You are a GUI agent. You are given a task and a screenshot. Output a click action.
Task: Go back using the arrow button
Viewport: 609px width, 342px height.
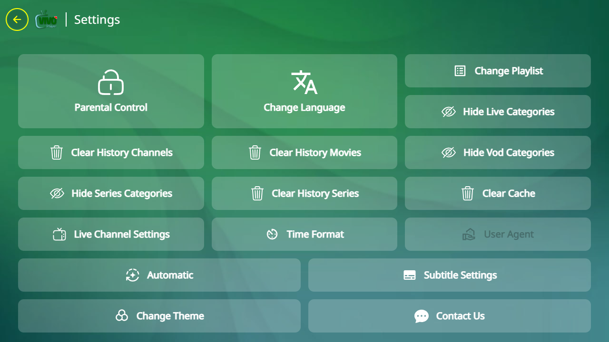[x=17, y=19]
